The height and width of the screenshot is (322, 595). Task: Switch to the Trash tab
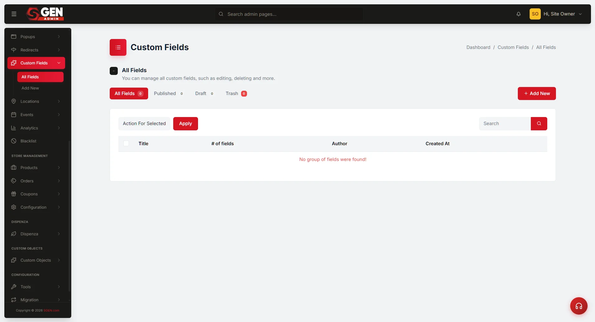point(236,94)
